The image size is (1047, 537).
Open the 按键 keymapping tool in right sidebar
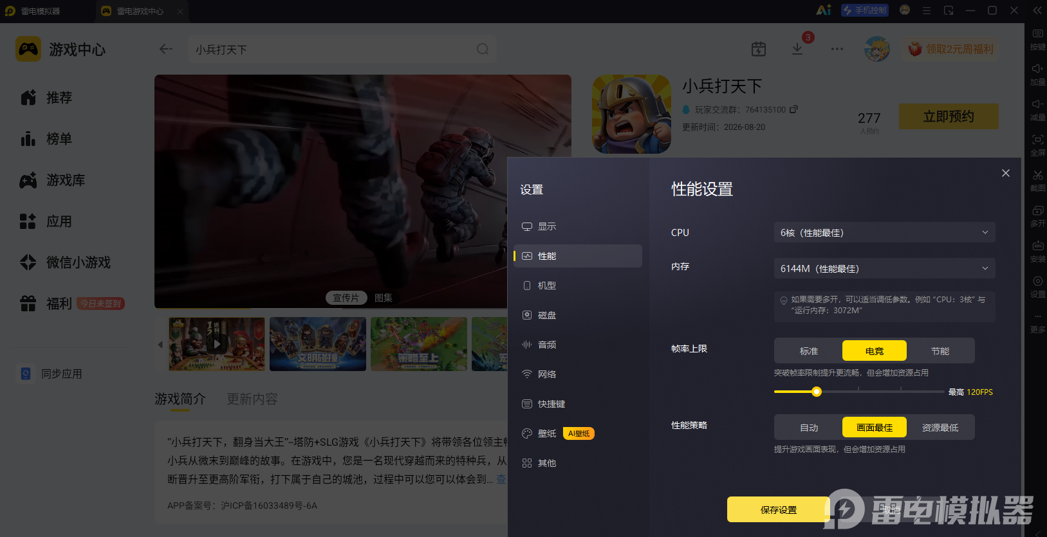point(1037,39)
